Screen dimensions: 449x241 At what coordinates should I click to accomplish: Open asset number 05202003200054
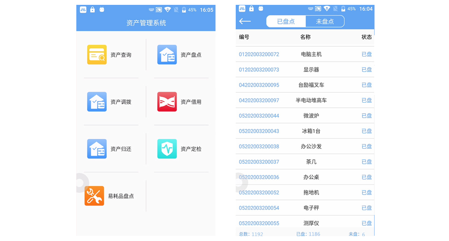259,208
